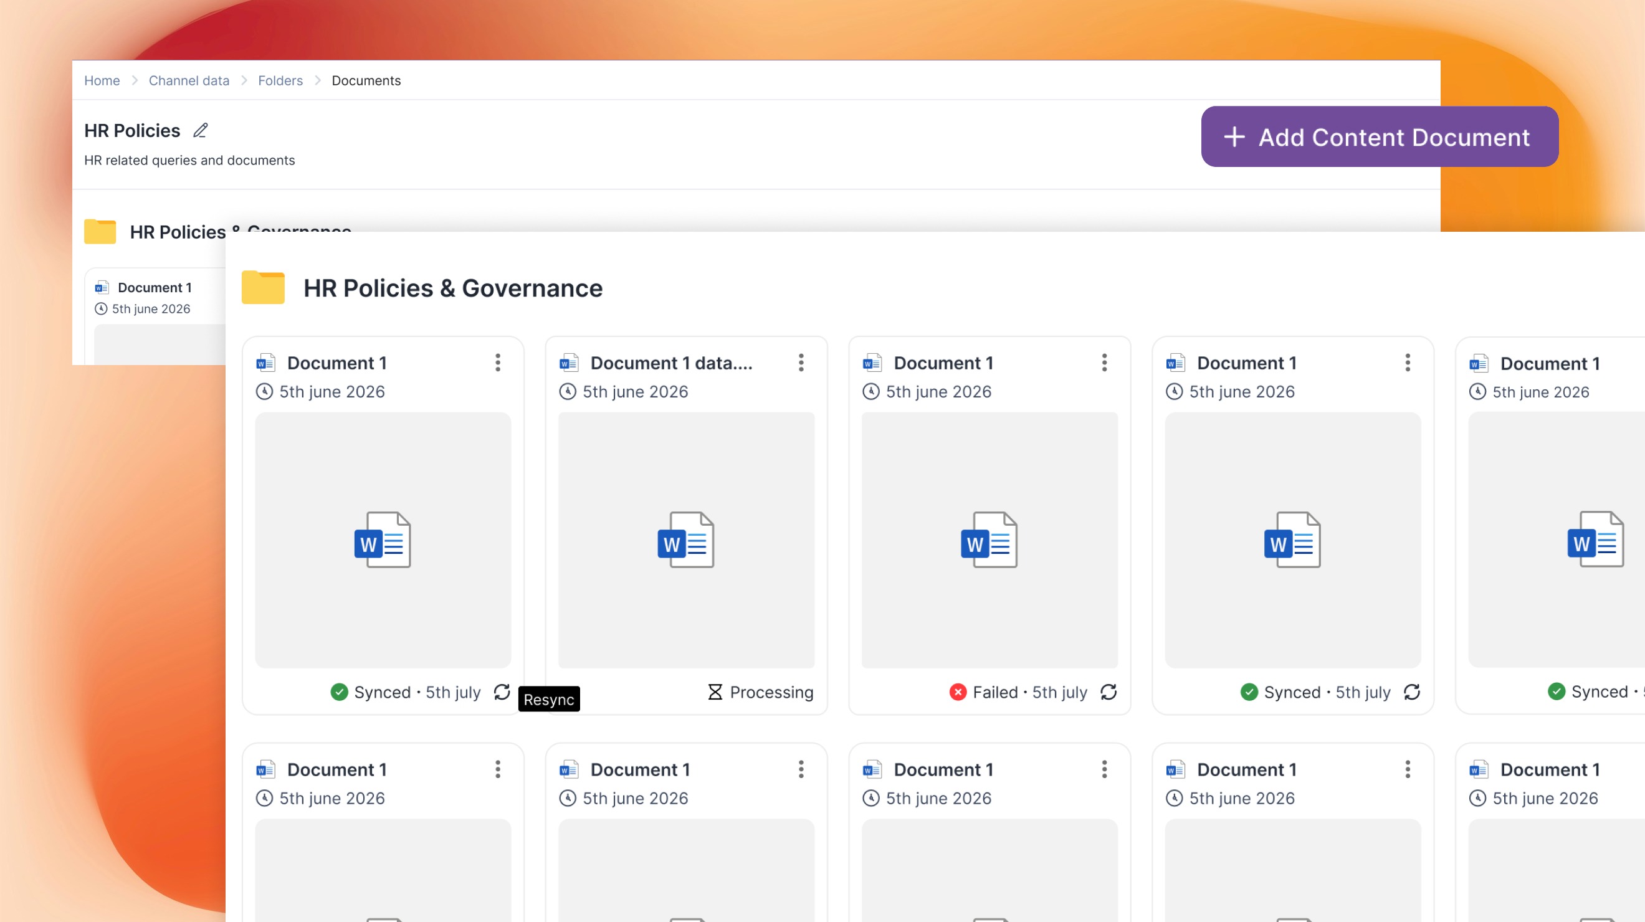Open three-dot menu on fourth bottom-row Document 1
Screen dimensions: 1645x922
tap(1408, 769)
